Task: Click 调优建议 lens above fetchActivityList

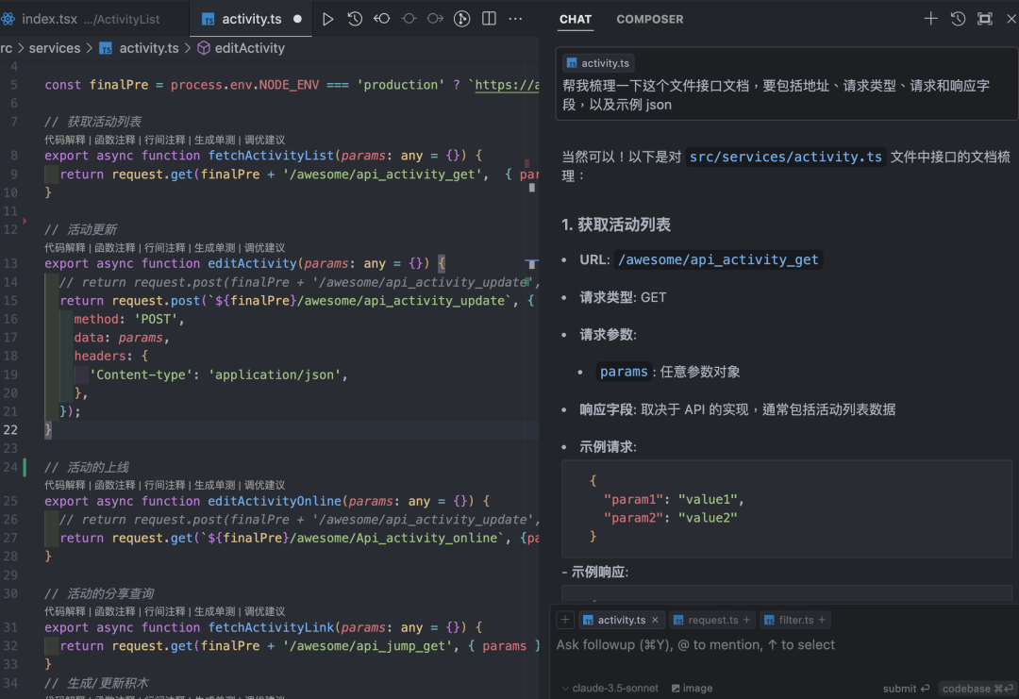Action: tap(264, 140)
